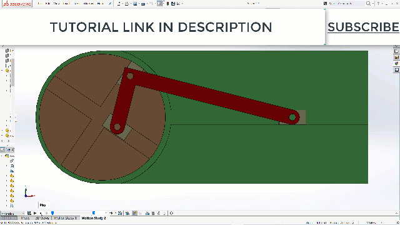The height and width of the screenshot is (225, 400).
Task: Click the SolidWorks logo
Action: (17, 4)
